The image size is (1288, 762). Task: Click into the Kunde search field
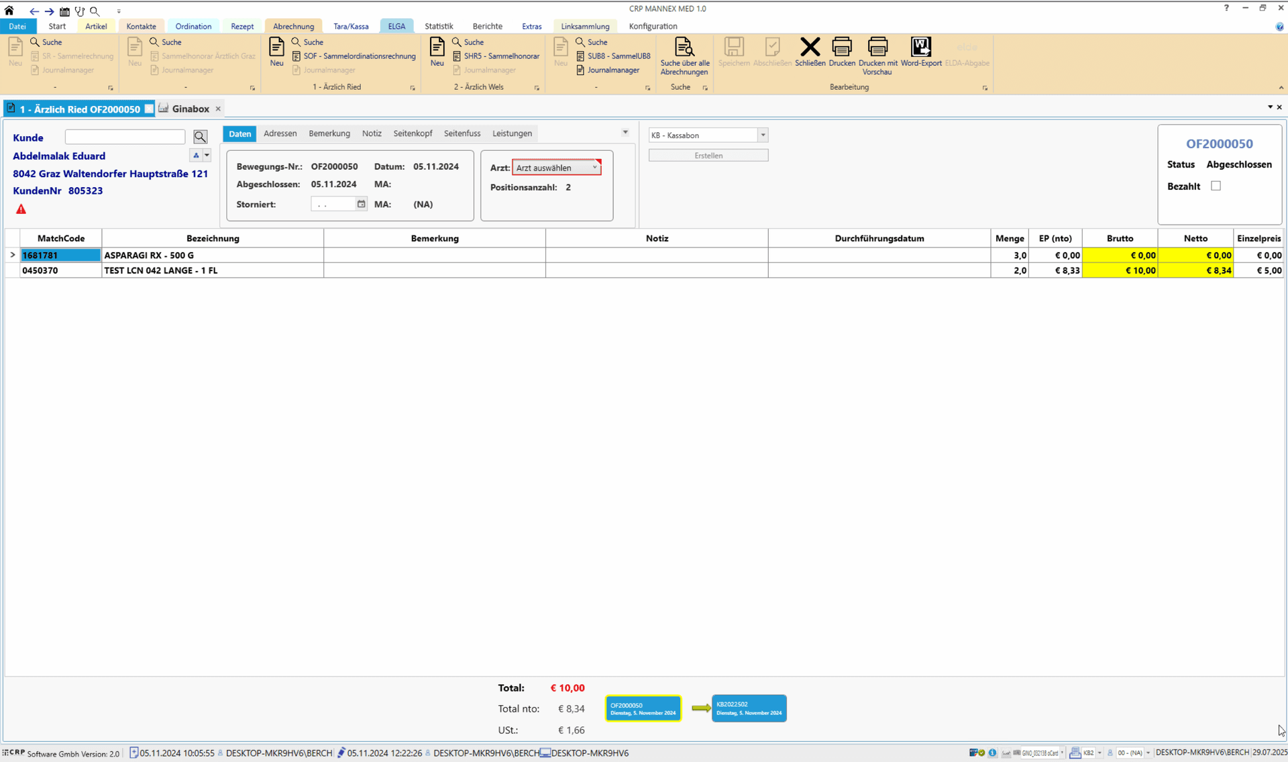(125, 137)
